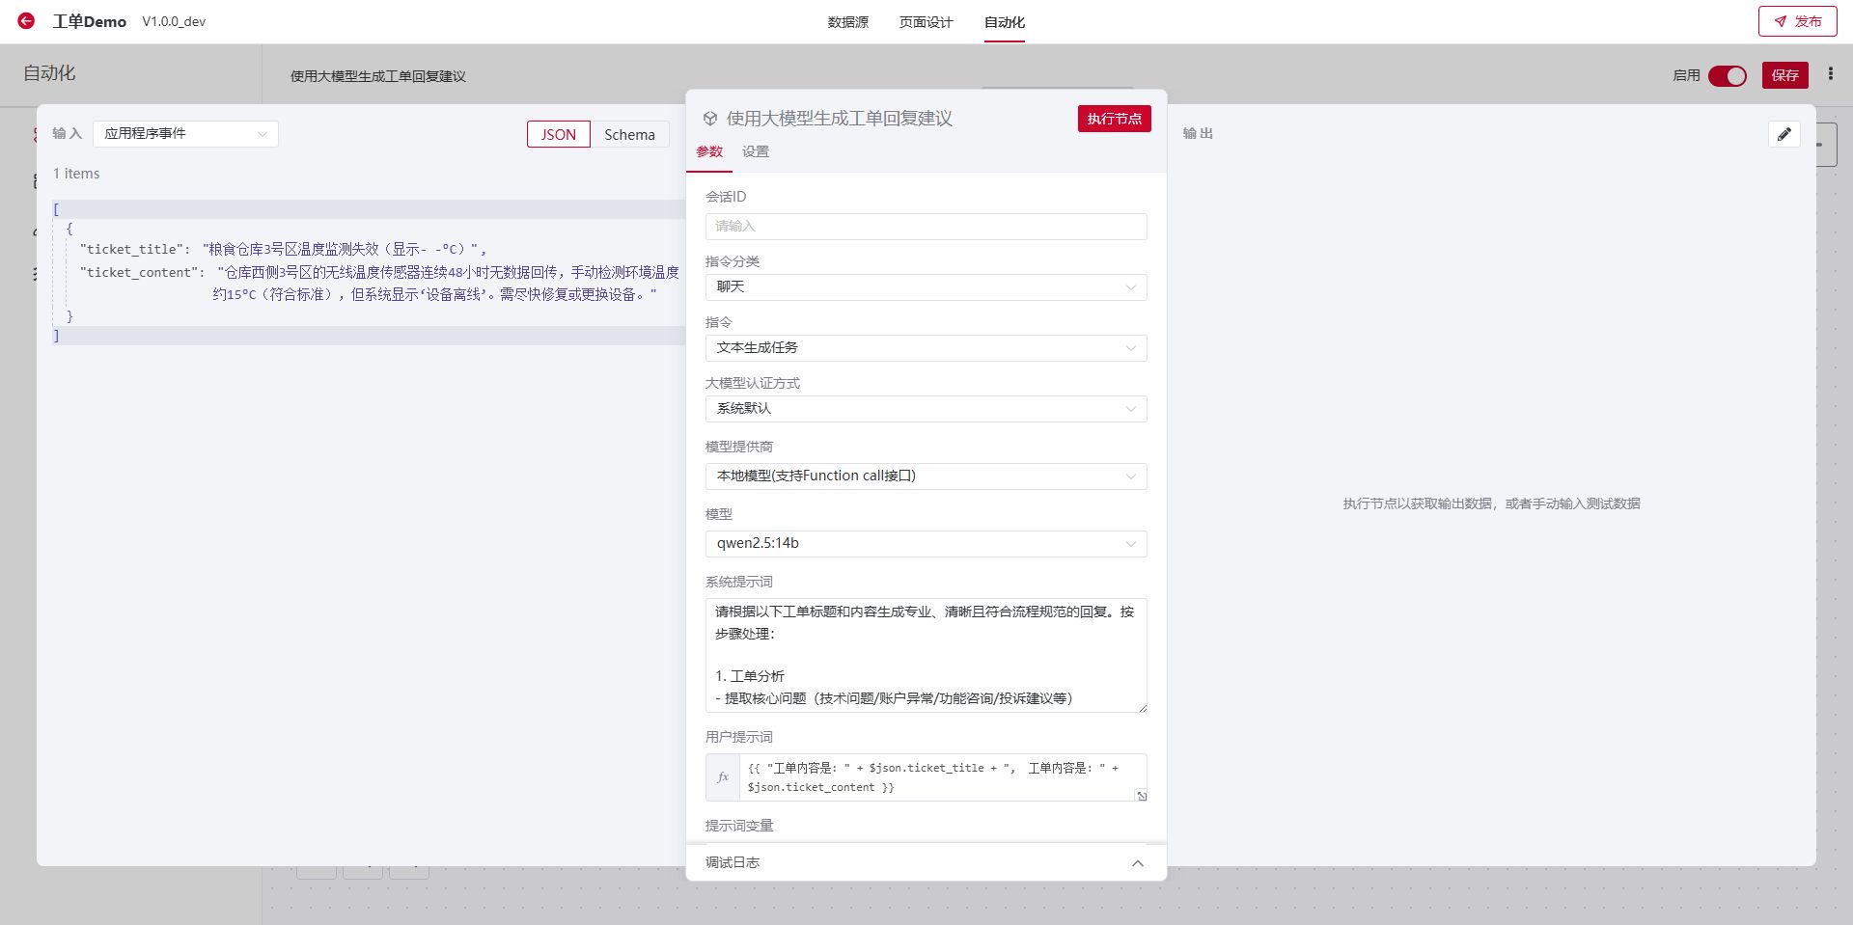This screenshot has width=1853, height=925.
Task: Open the 应用程序事件 input source dropdown
Action: [x=185, y=133]
